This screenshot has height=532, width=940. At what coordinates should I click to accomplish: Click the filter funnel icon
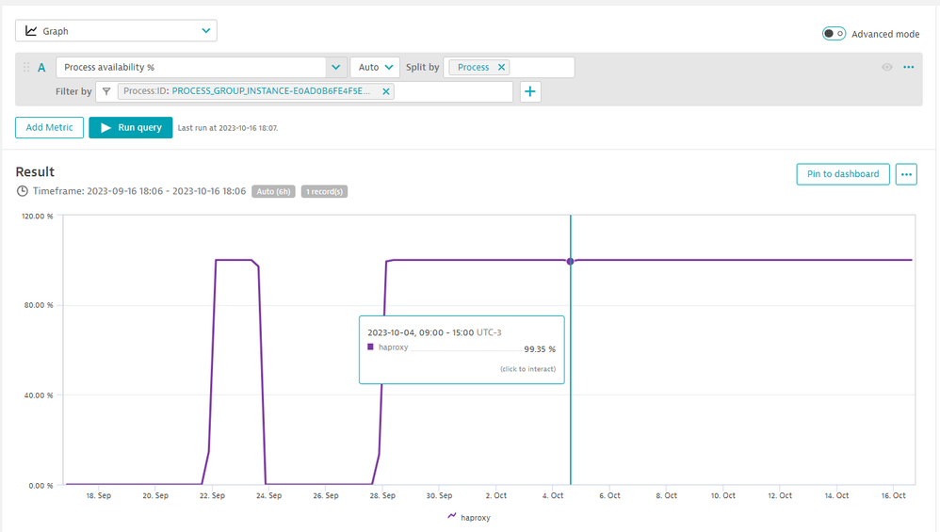coord(106,91)
